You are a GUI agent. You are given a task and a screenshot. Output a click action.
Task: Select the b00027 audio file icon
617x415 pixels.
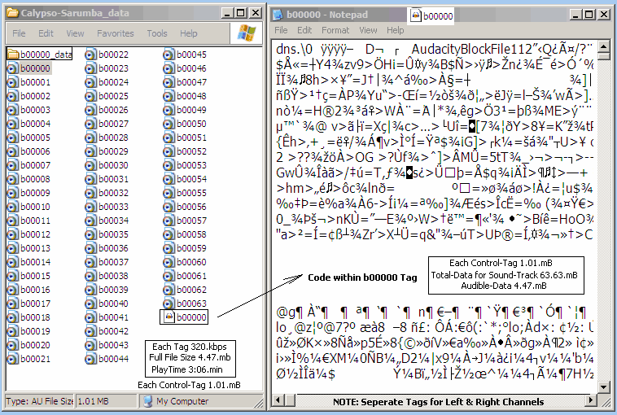click(91, 124)
